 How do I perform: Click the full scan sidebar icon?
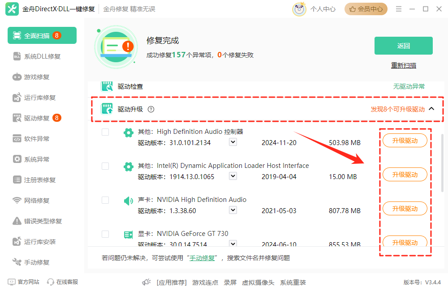coord(17,35)
